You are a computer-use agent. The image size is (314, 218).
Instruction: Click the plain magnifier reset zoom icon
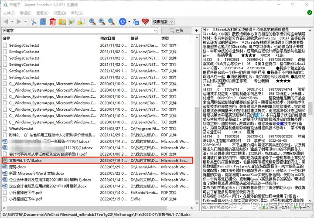click(111, 22)
